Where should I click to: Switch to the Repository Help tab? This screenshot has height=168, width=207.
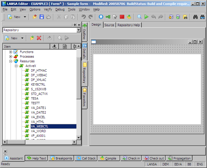[129, 25]
